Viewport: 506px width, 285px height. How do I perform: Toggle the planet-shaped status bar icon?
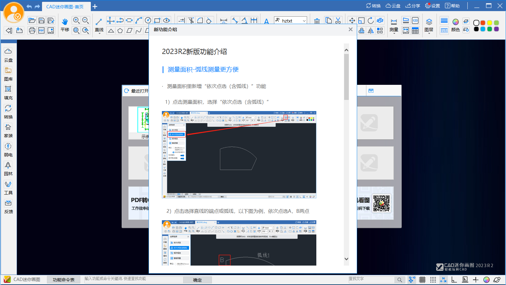[x=497, y=280]
